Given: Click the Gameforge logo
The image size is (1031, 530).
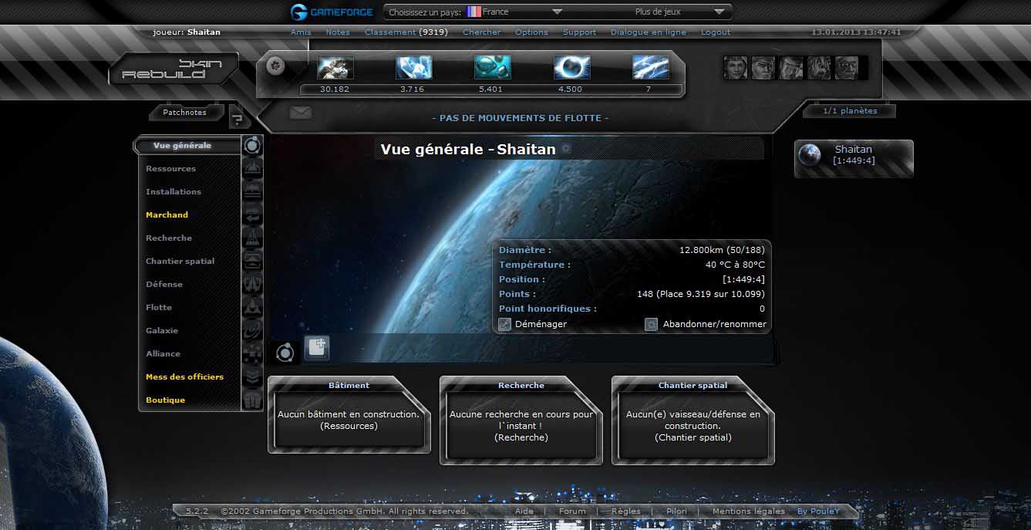Looking at the screenshot, I should [x=332, y=12].
